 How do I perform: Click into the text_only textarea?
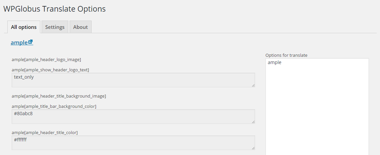pos(133,80)
